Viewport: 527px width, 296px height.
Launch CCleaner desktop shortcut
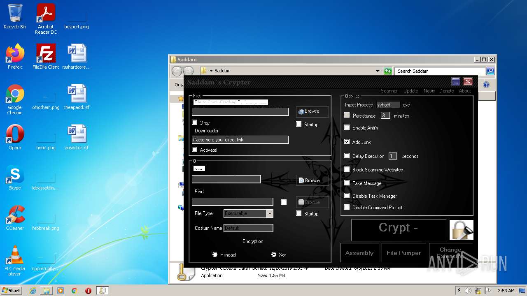15,218
